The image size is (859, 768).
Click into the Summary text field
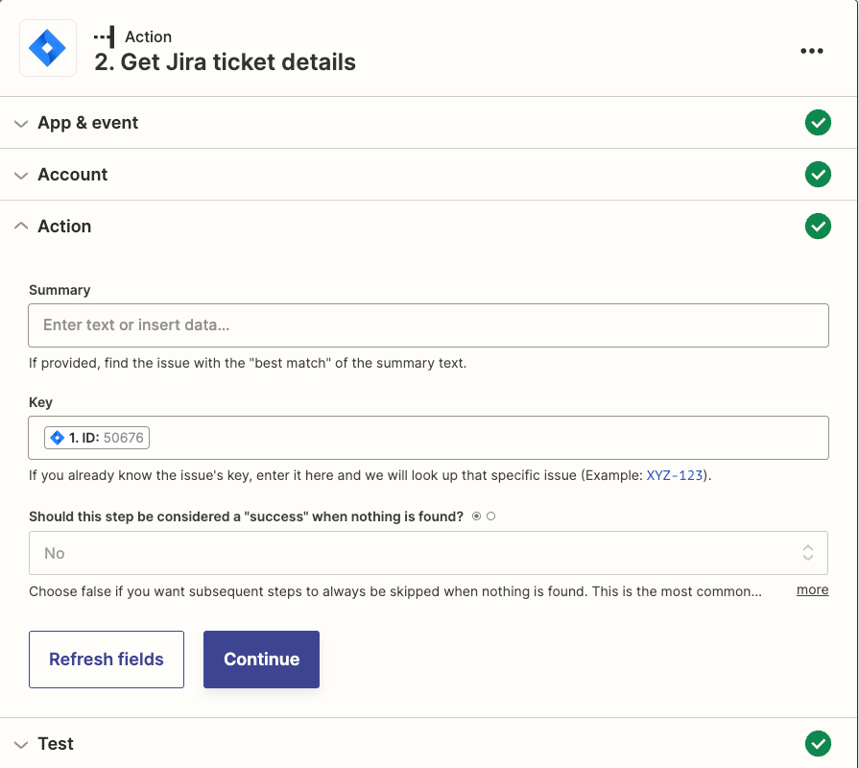pos(428,325)
